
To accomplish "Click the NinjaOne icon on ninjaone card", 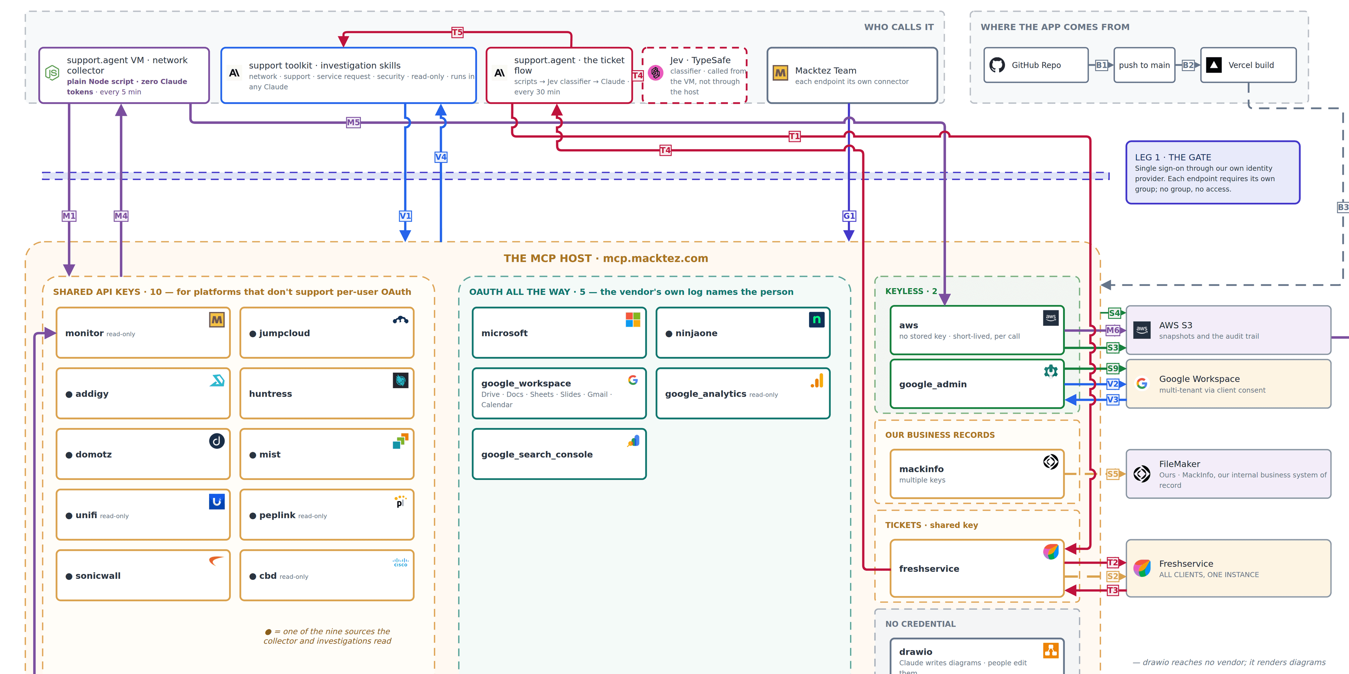I will click(816, 320).
